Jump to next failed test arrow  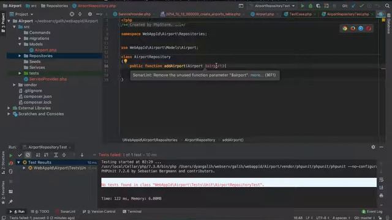(x=82, y=155)
